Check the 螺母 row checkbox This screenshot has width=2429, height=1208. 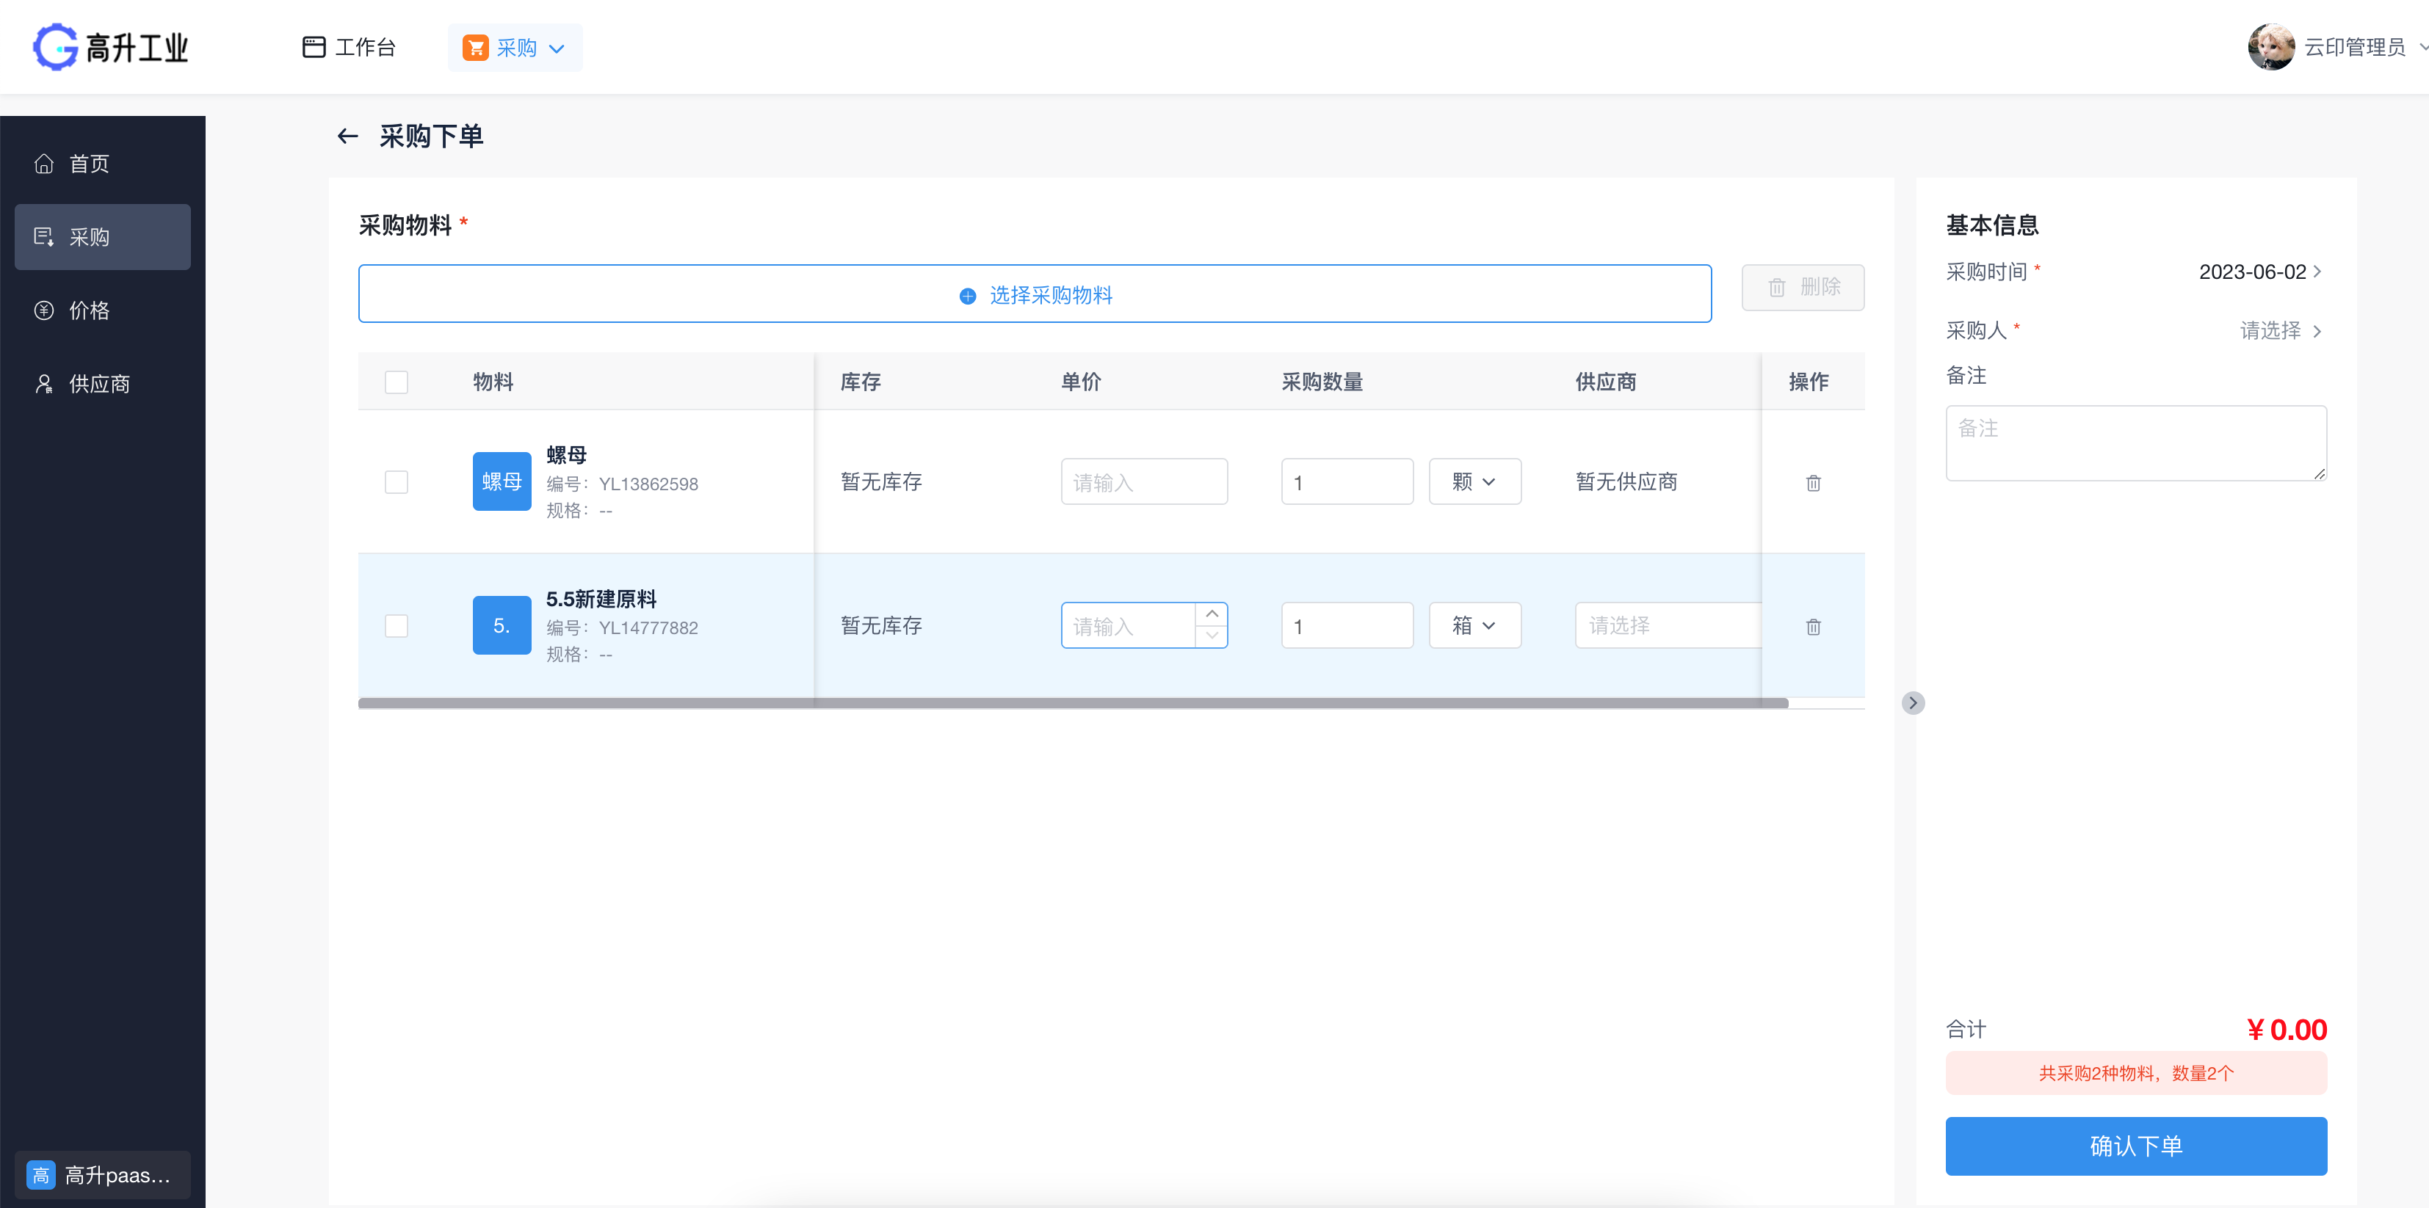tap(396, 482)
